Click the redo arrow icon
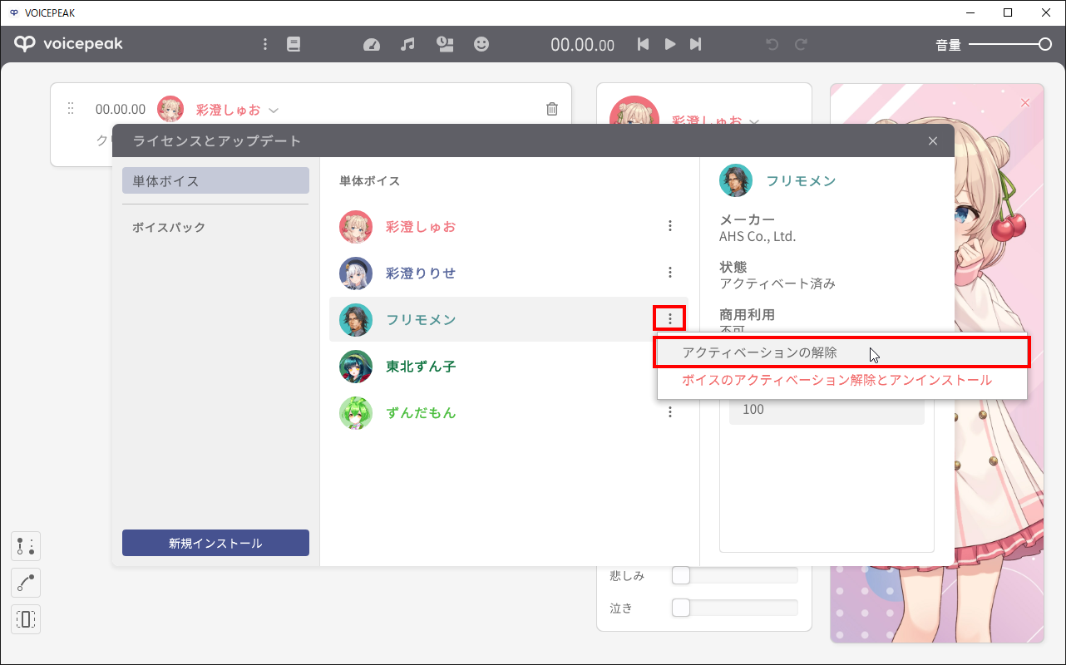This screenshot has width=1066, height=665. tap(801, 44)
